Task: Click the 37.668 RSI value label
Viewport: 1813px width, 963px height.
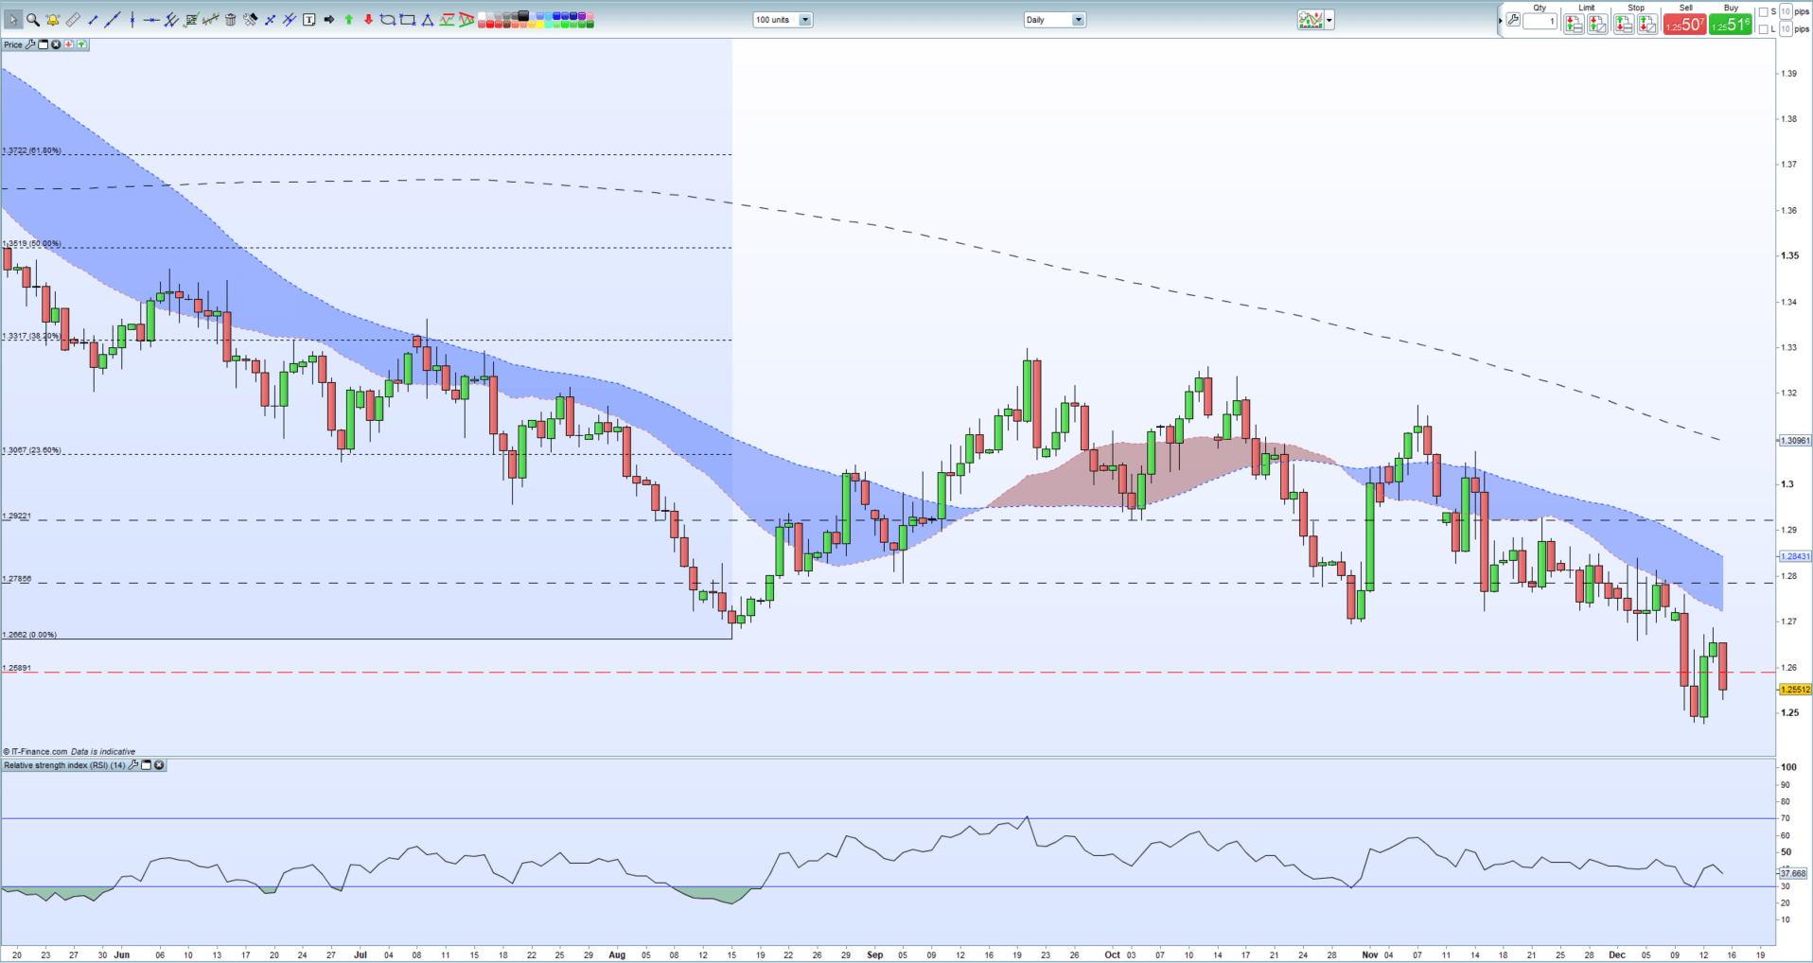Action: point(1793,874)
